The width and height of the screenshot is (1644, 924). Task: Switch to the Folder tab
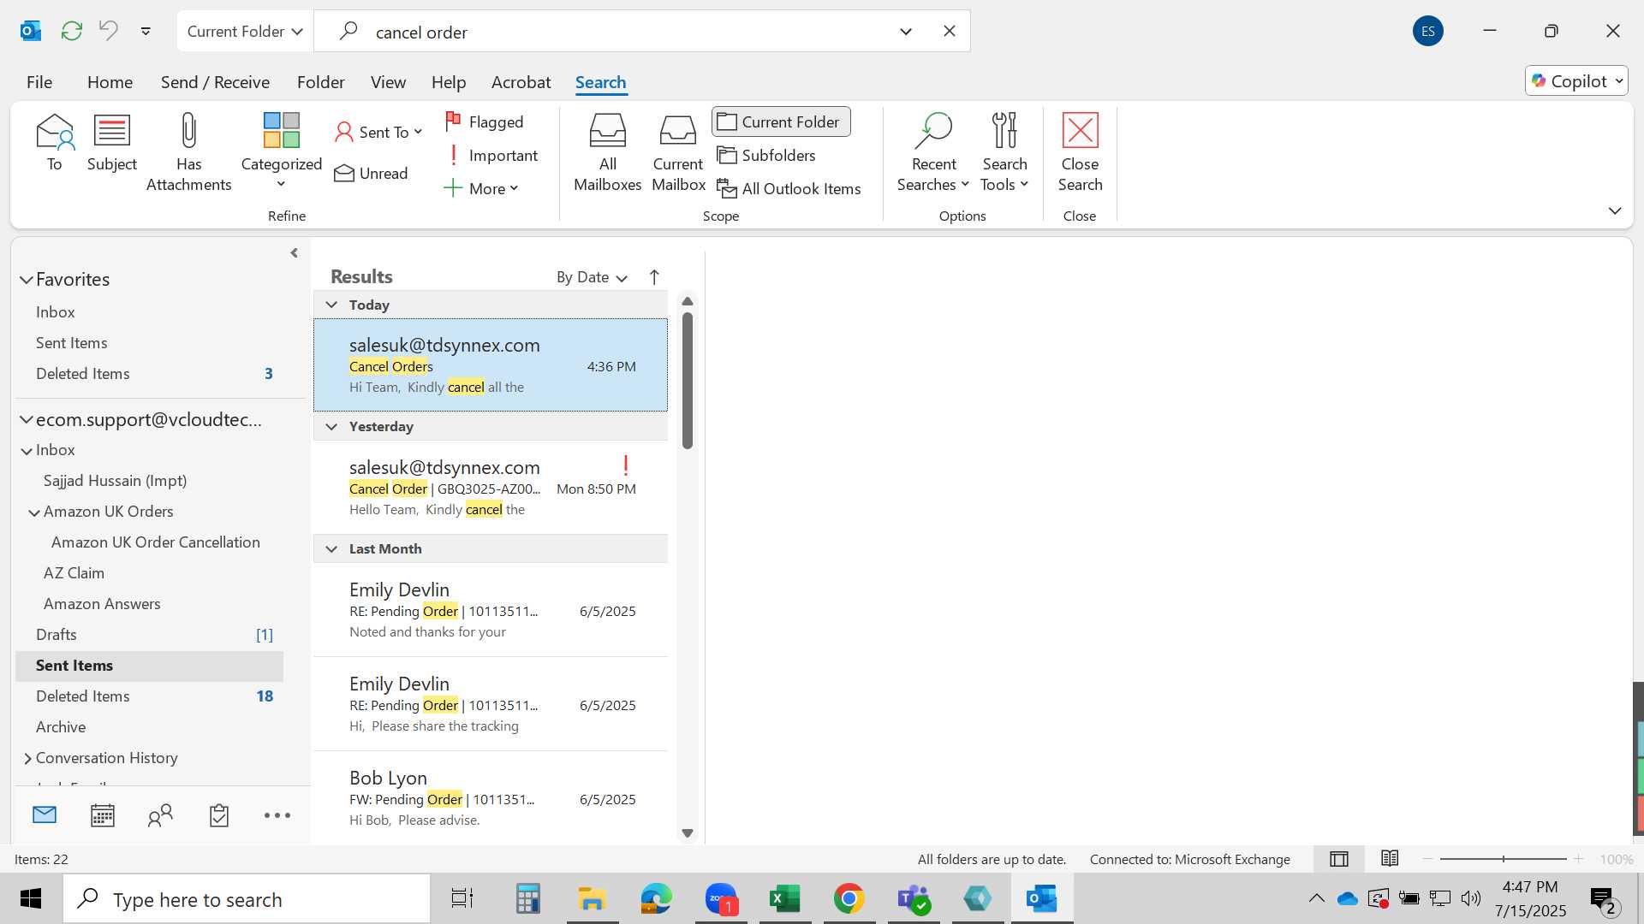click(320, 82)
